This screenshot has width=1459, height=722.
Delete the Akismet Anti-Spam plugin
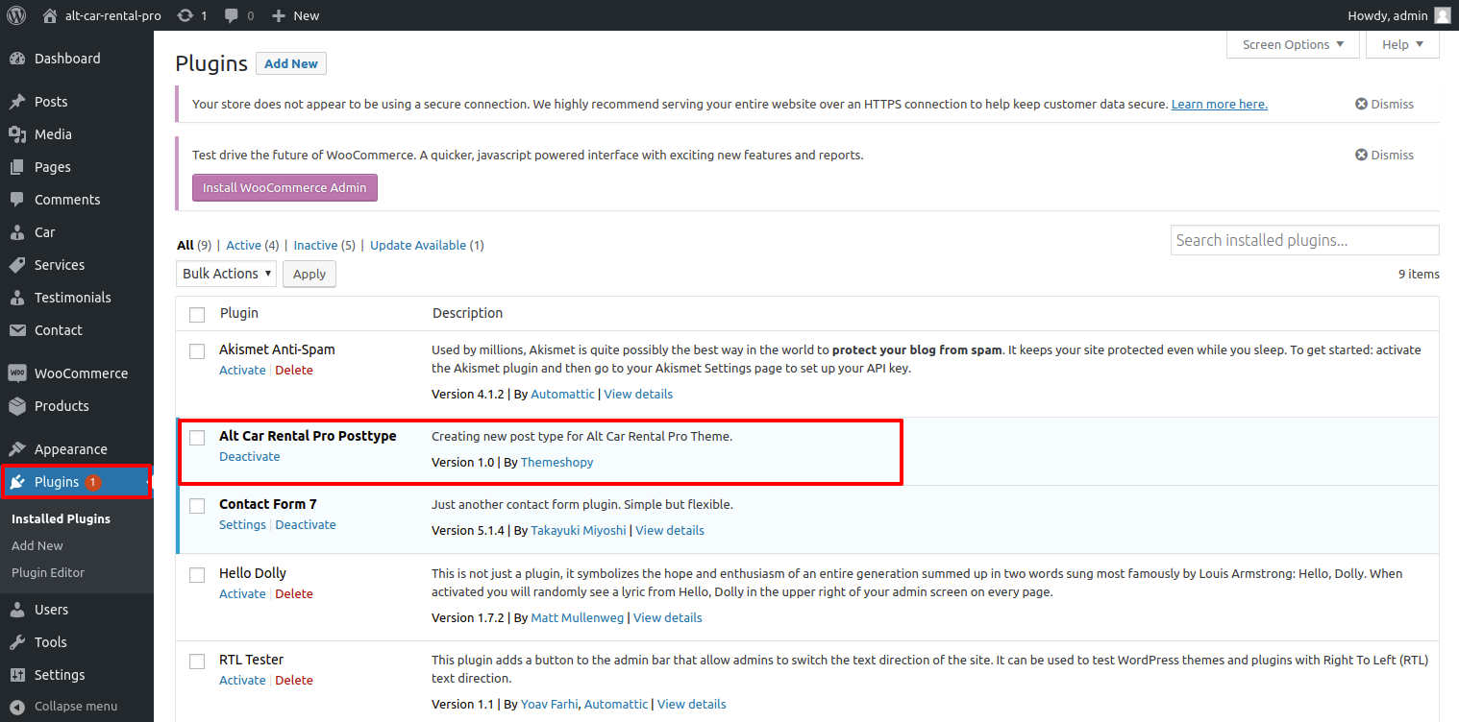(x=294, y=370)
